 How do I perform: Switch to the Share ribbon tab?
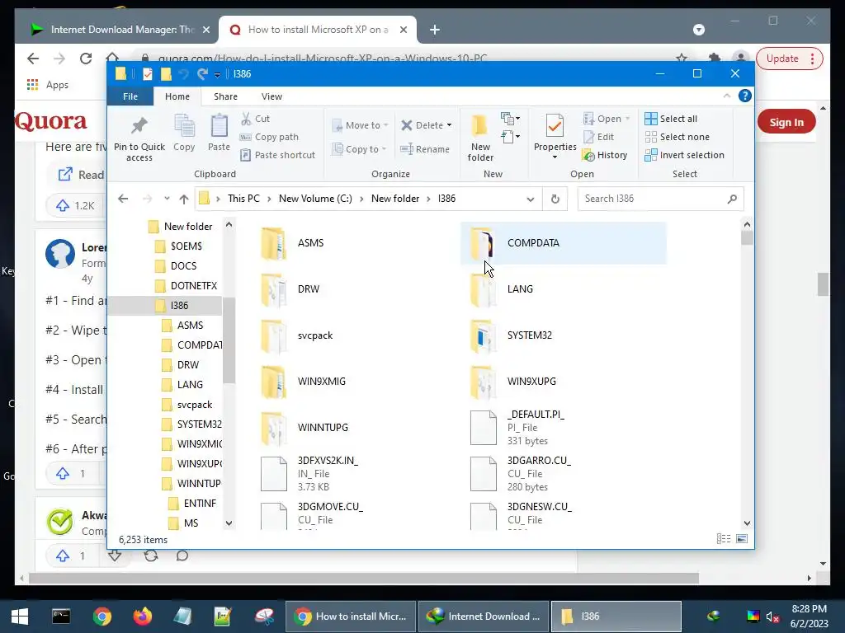point(225,96)
